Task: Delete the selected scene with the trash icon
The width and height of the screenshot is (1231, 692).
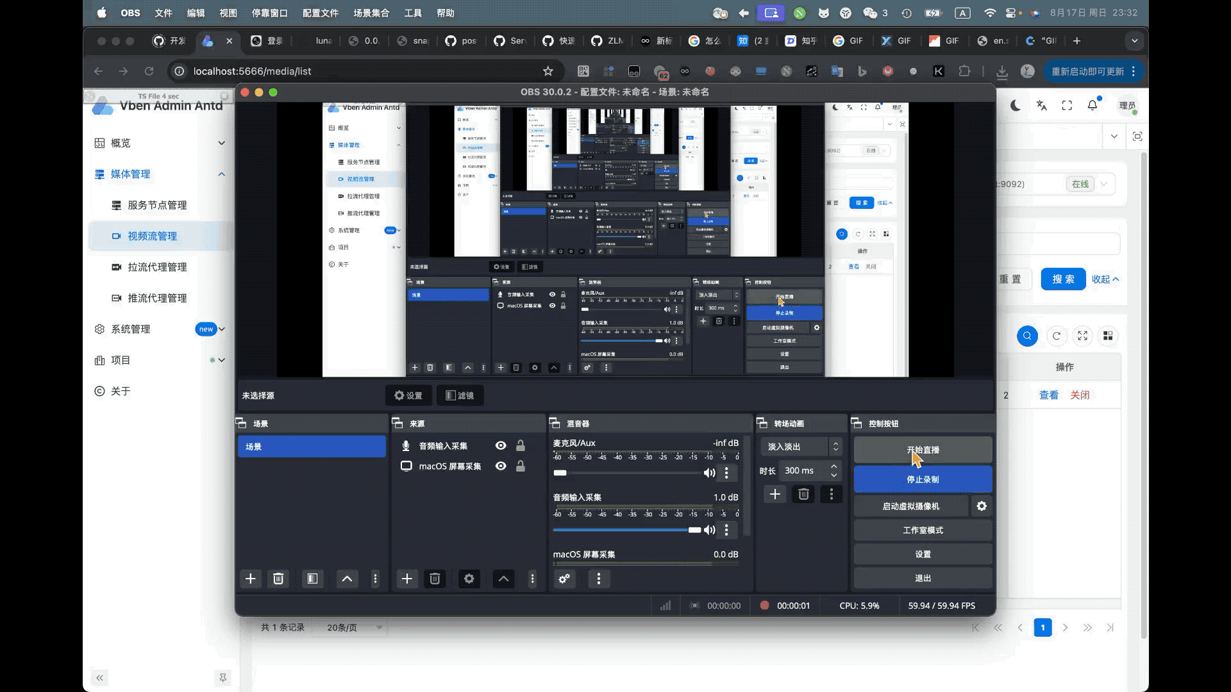Action: (278, 579)
